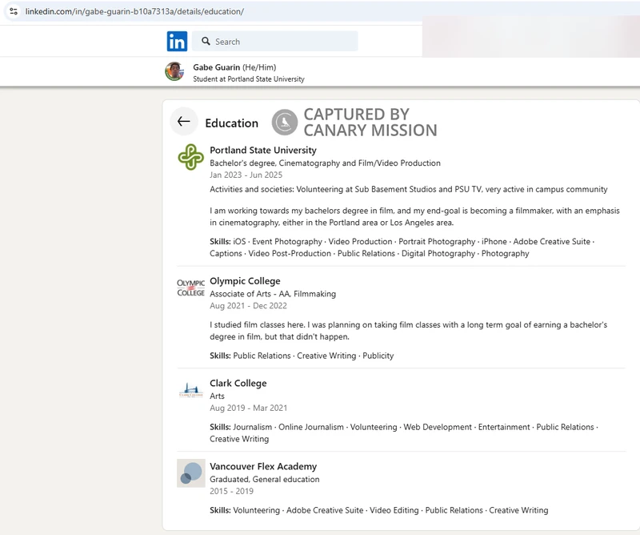Click 'Associate of Arts - AA, Filmmaking'
Screen dimensions: 640x535
tap(273, 294)
